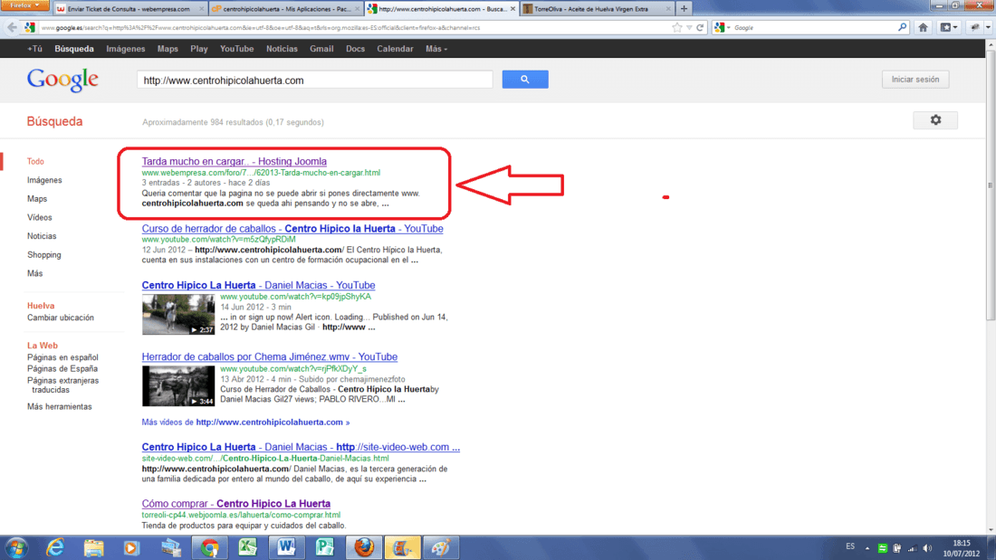
Task: Click the search bar magnifier icon
Action: [902, 27]
